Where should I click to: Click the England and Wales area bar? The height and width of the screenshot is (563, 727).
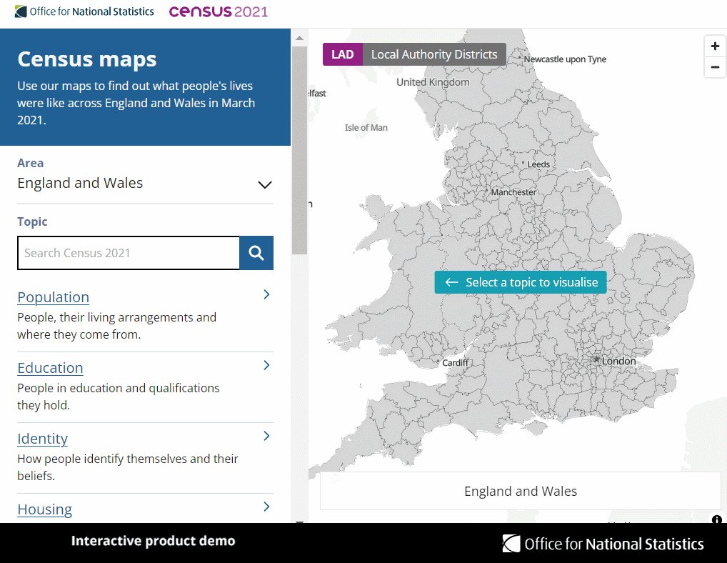pos(521,491)
